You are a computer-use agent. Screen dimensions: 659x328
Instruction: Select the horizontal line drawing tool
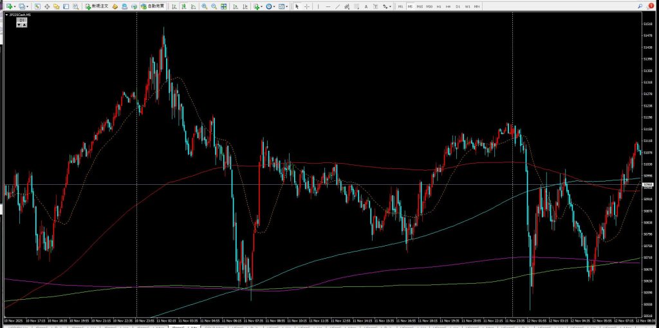pos(328,6)
